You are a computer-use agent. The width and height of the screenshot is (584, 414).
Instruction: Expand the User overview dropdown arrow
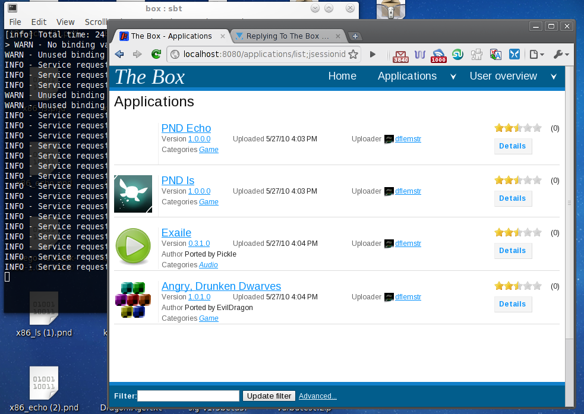click(x=554, y=77)
